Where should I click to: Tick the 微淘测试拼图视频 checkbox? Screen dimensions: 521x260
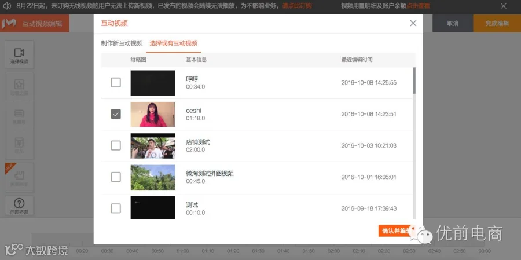click(x=116, y=177)
